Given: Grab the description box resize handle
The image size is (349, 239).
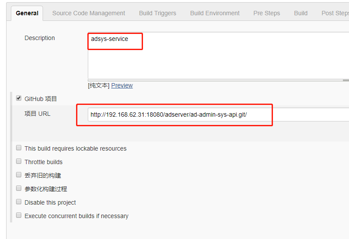Looking at the screenshot, I should [346, 80].
